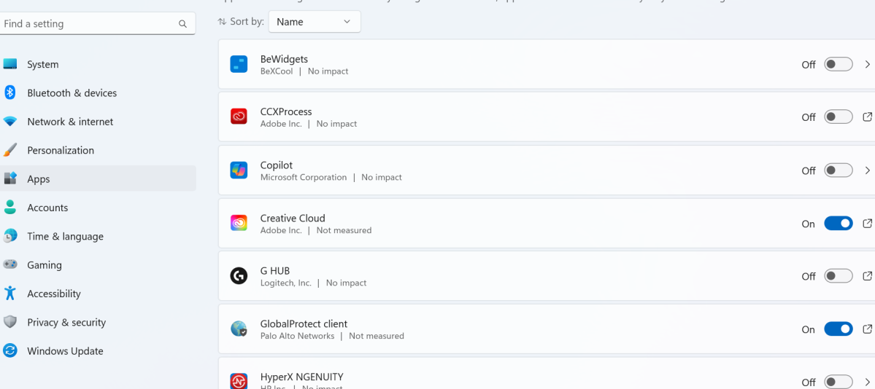Viewport: 875px width, 389px height.
Task: Enable CCXProcess startup toggle
Action: point(839,117)
